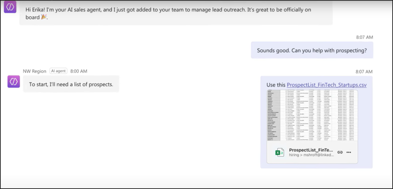Click the party popper emoji in welcome message
Image resolution: width=393 pixels, height=189 pixels.
point(44,17)
